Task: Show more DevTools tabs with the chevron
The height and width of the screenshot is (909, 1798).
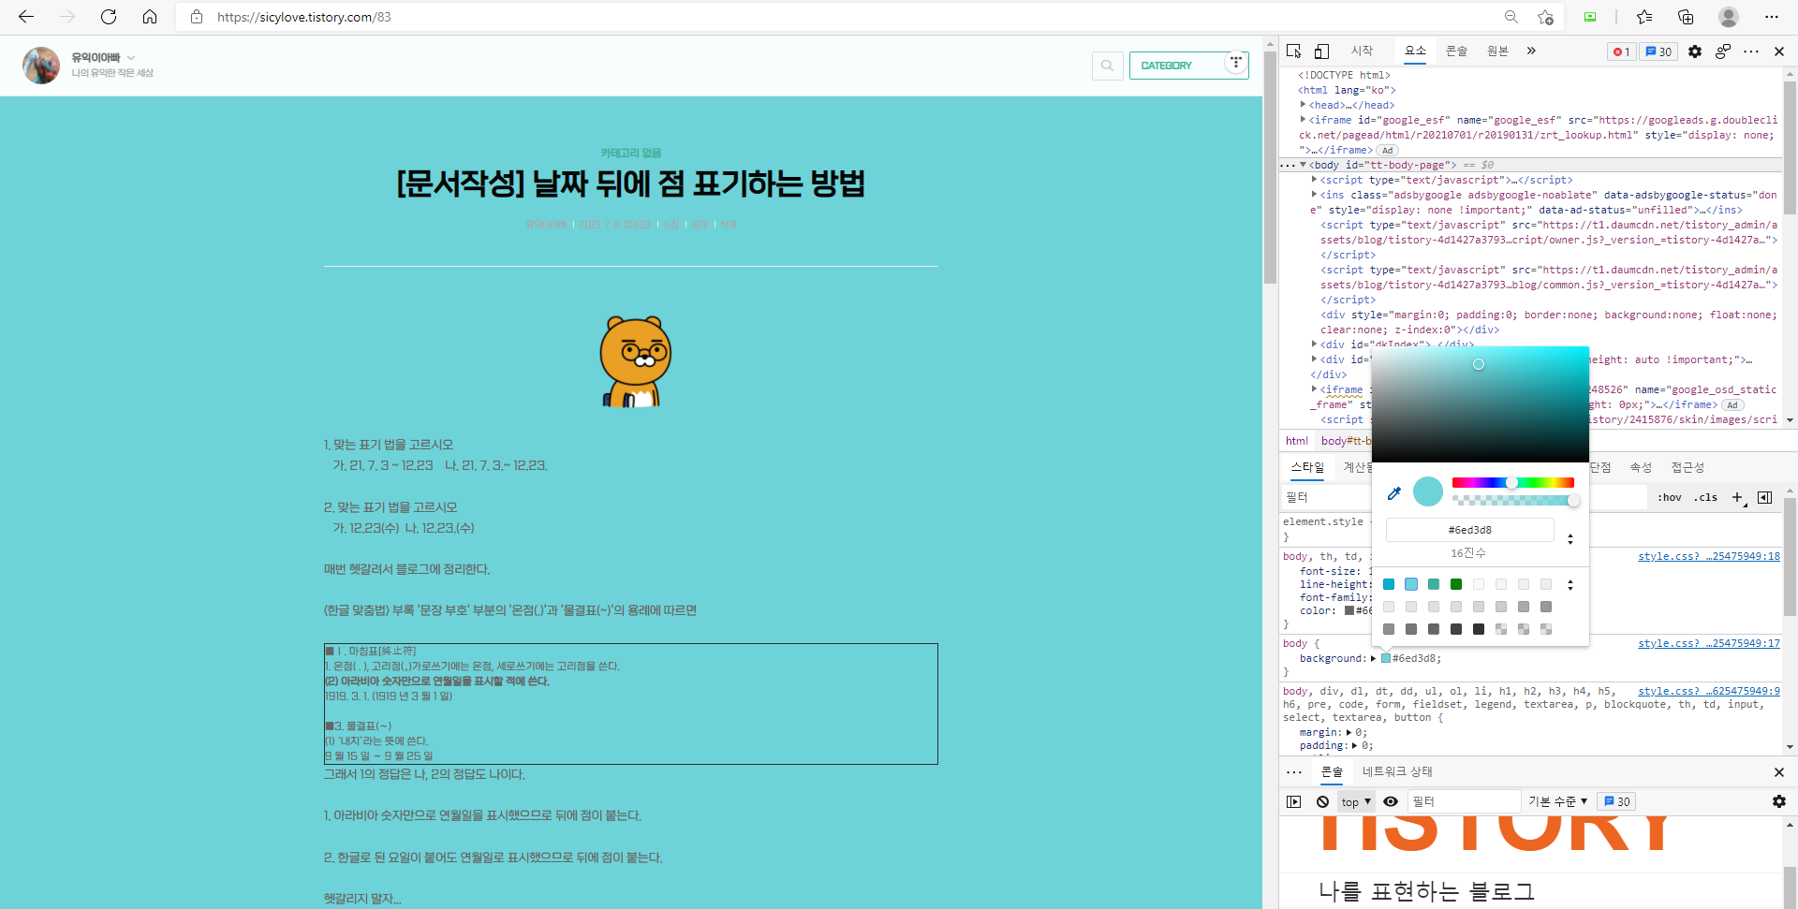Action: [1531, 51]
